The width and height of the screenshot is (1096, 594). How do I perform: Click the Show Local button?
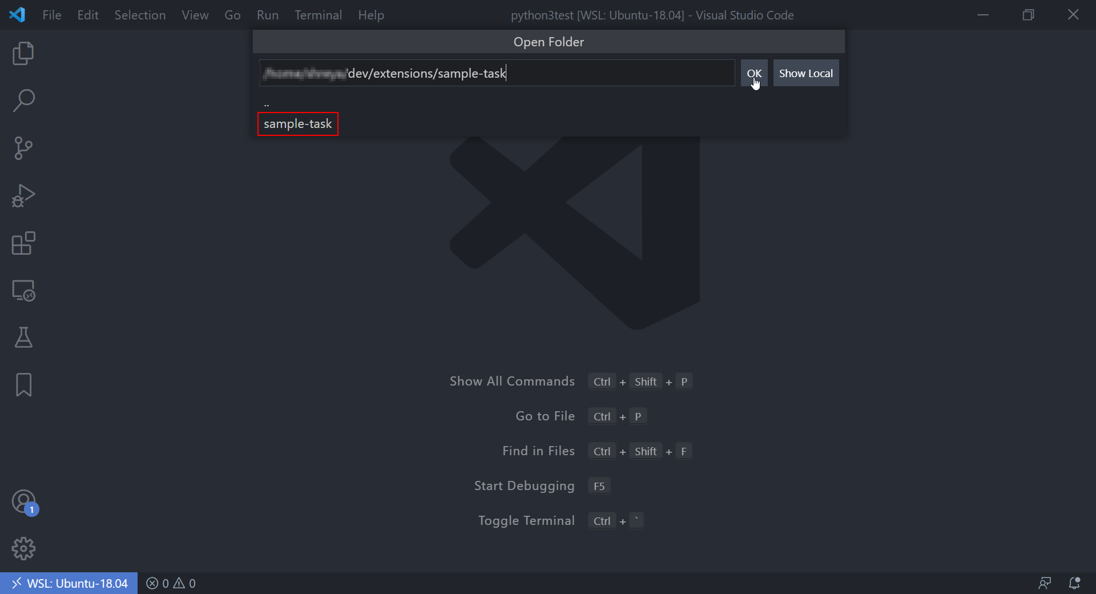805,73
